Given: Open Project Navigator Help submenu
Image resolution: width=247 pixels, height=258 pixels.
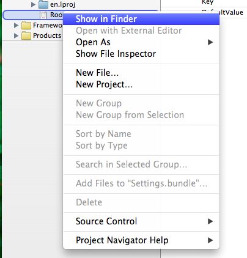Looking at the screenshot, I should [x=141, y=240].
